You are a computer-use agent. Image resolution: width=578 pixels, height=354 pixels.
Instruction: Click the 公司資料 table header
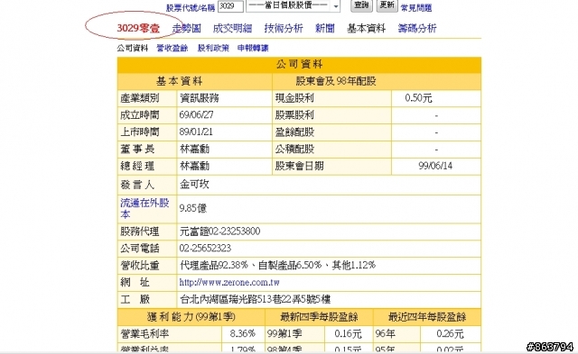coord(299,65)
